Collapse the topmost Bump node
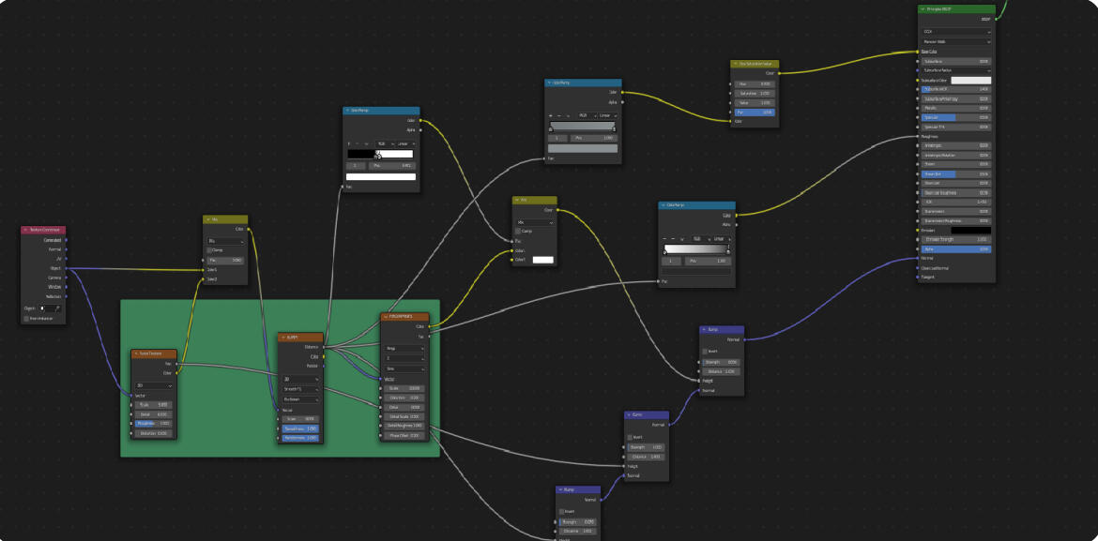The image size is (1098, 541). point(704,330)
